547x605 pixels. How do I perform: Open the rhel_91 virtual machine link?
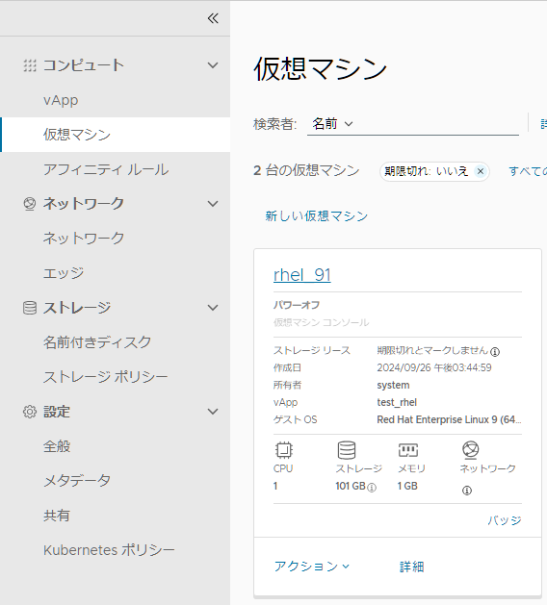click(x=302, y=275)
